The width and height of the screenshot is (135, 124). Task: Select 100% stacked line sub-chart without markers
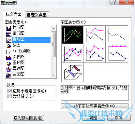click(117, 35)
